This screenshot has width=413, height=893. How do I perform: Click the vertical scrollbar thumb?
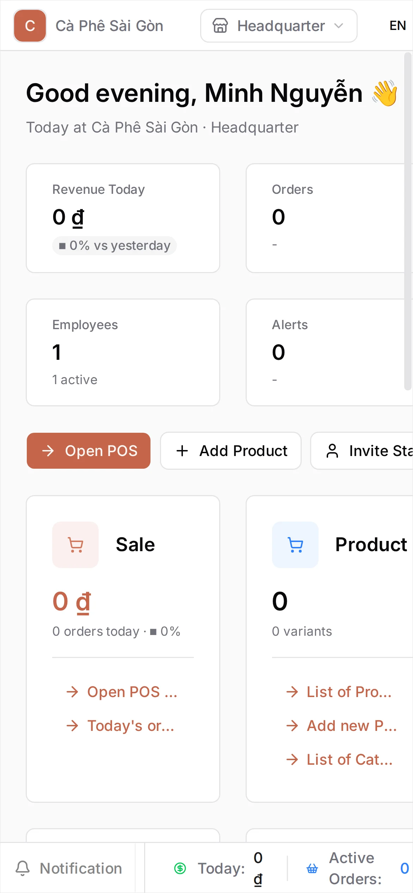[408, 221]
